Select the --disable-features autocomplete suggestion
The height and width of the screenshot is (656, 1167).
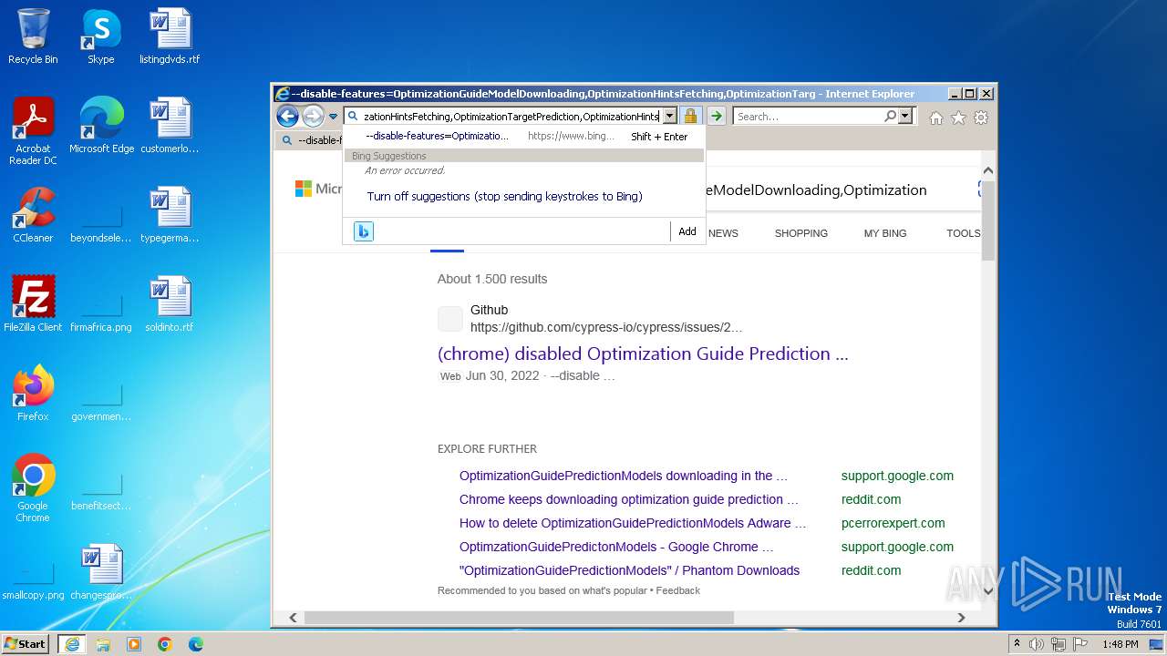click(x=523, y=136)
